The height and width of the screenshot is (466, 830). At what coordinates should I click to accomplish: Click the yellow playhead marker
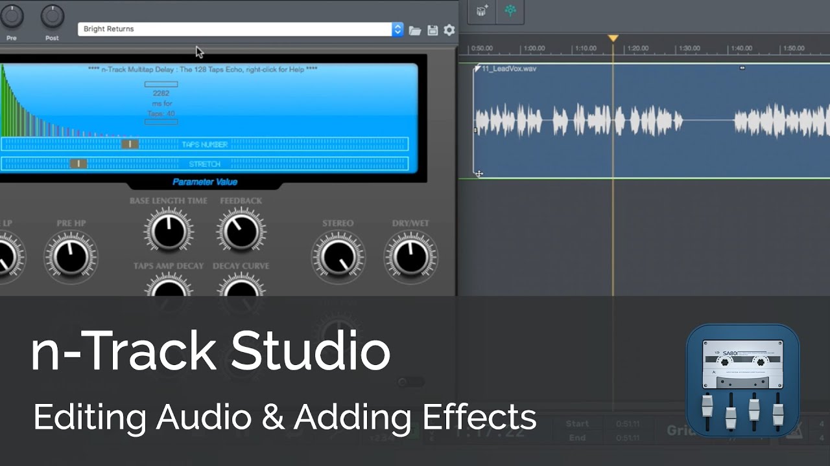tap(613, 39)
